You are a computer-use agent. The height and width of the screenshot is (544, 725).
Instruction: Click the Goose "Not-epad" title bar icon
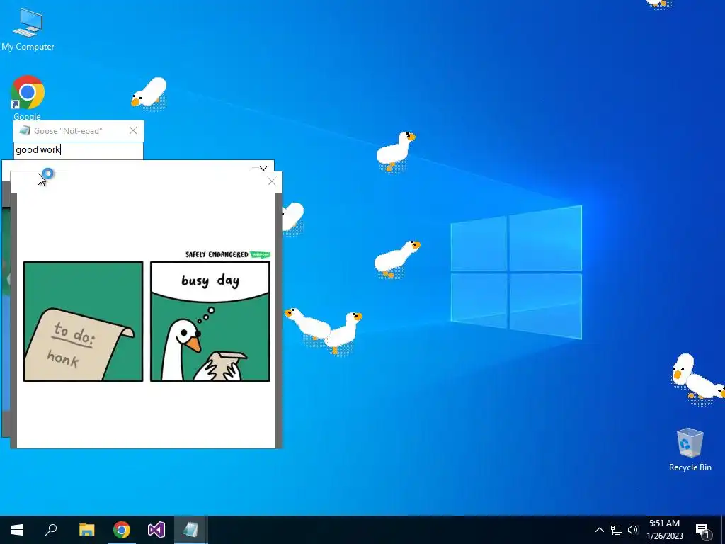[x=25, y=131]
